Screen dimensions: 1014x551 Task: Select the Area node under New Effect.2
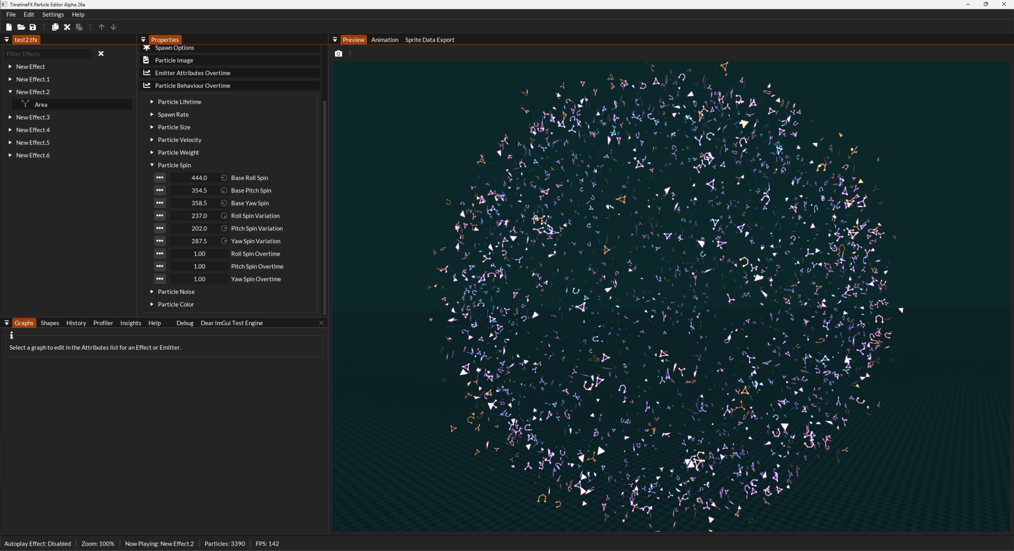click(41, 104)
